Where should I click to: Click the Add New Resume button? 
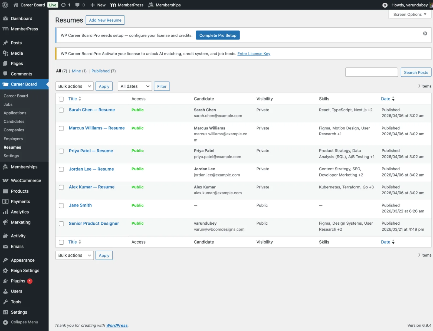click(x=105, y=20)
